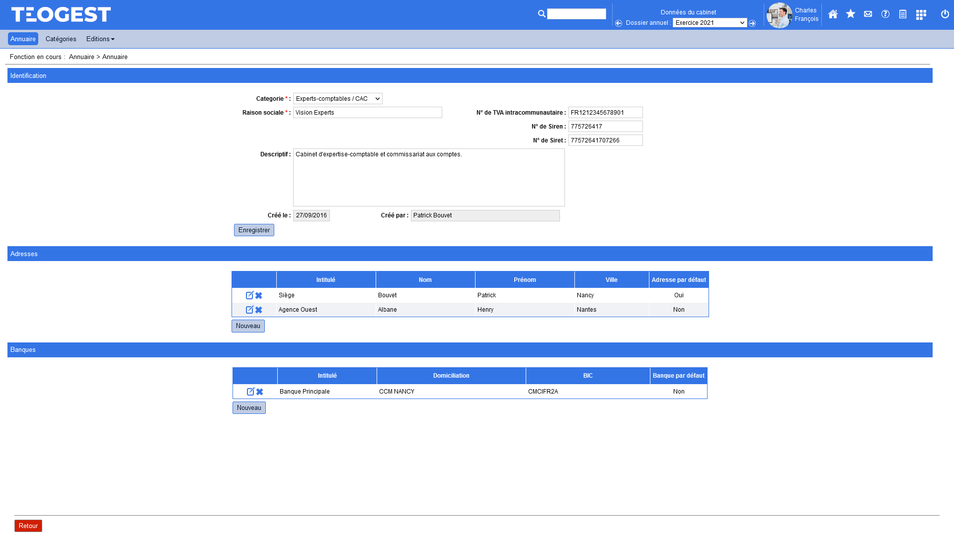Click the Enregistrer button

254,230
